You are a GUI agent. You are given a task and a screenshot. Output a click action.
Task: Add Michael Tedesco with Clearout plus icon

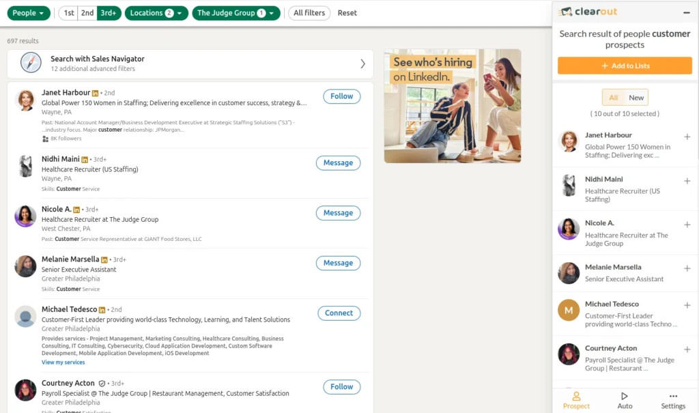(687, 306)
